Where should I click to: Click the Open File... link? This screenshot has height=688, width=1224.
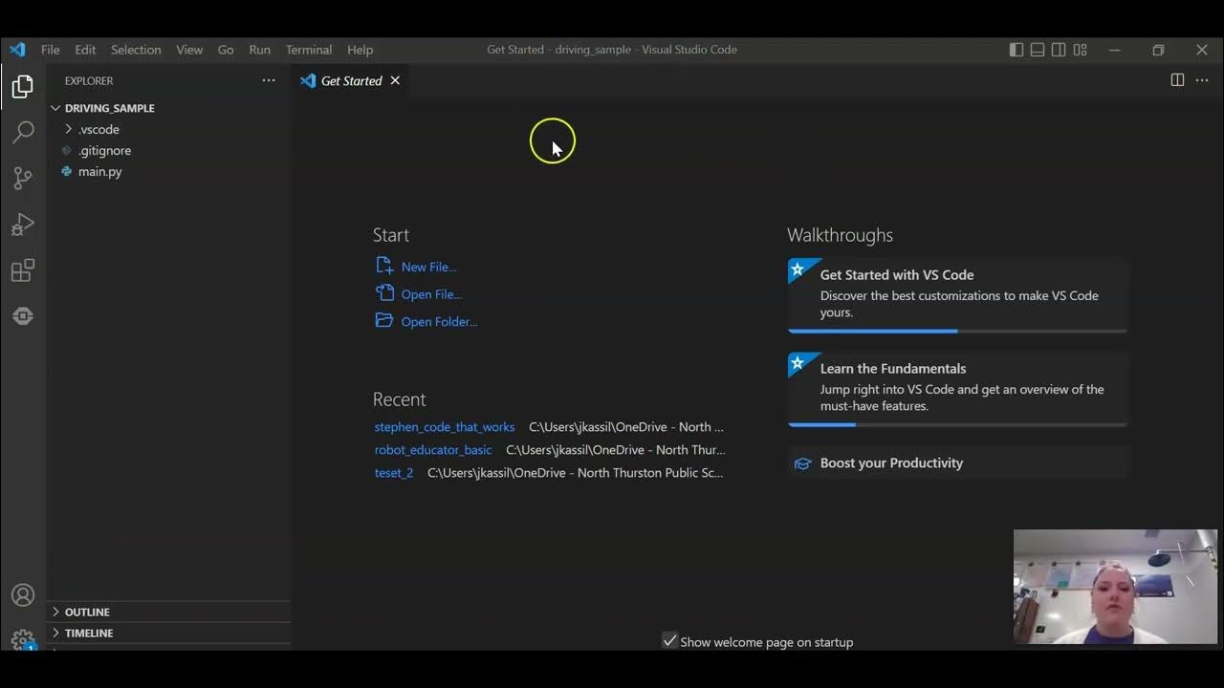point(431,294)
